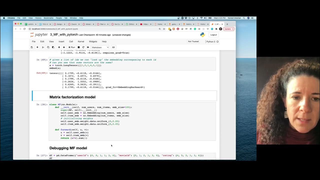Image resolution: width=320 pixels, height=180 pixels.
Task: Open the Jupyter Help menu
Action: click(104, 41)
